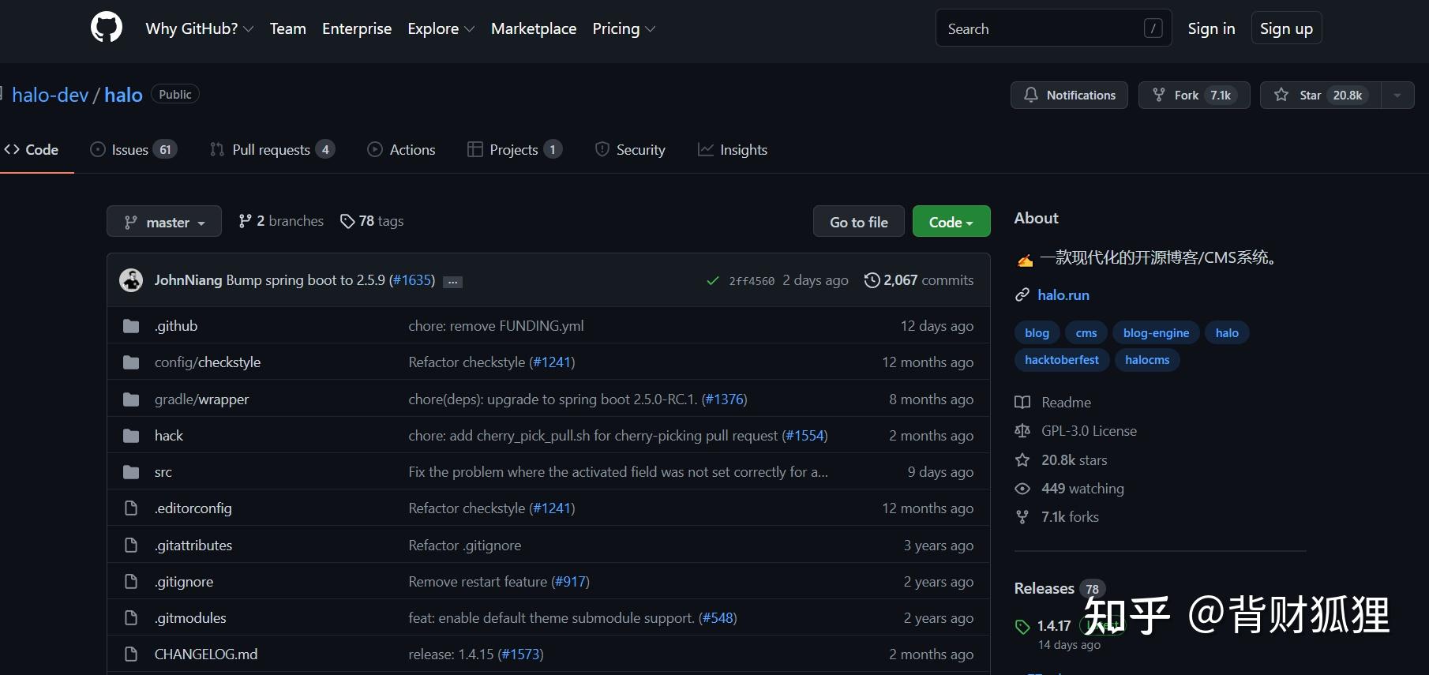Open the Pull requests tab

pyautogui.click(x=272, y=150)
